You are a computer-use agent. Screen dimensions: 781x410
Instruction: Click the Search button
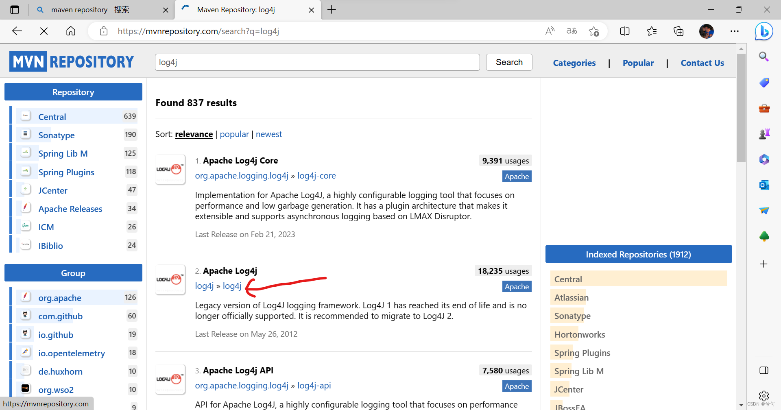pos(509,62)
